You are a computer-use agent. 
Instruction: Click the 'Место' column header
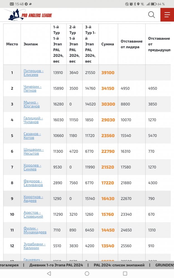pos(12,44)
